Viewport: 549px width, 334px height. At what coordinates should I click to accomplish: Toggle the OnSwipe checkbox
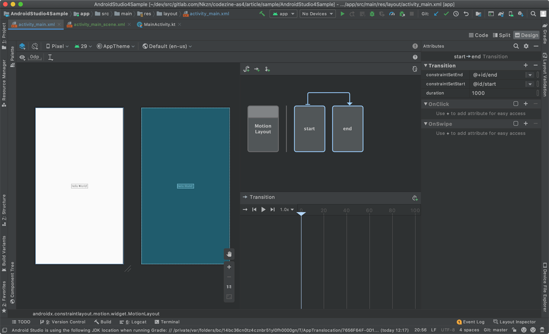click(516, 124)
